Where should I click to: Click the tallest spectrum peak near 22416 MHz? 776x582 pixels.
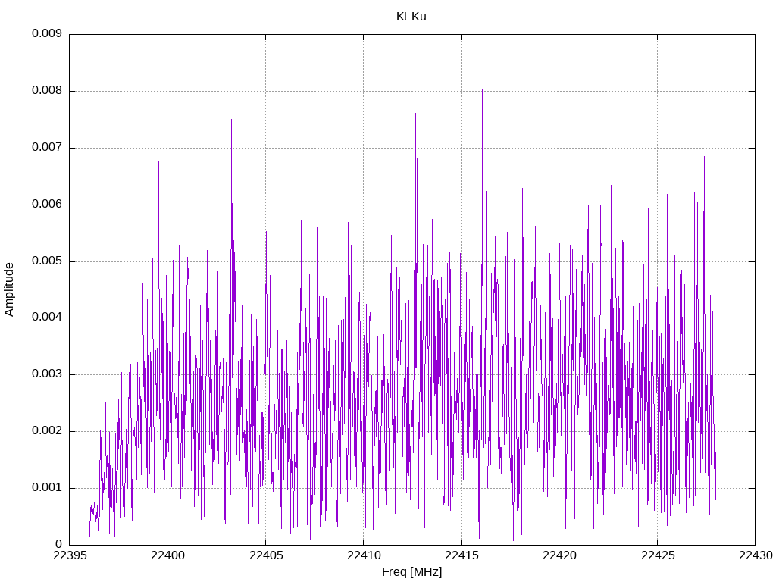(x=482, y=91)
